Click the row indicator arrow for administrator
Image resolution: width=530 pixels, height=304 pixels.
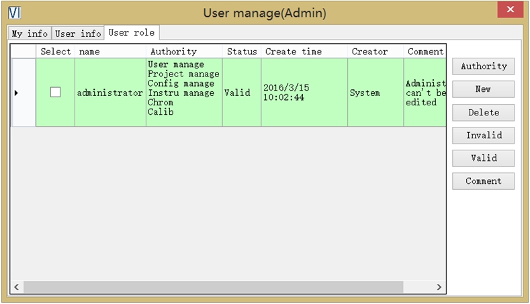click(x=17, y=93)
